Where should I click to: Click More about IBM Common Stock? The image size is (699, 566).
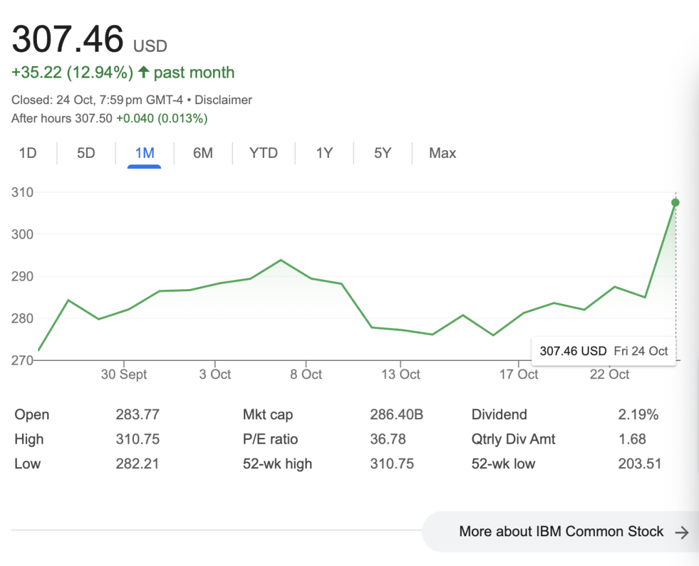coord(560,532)
